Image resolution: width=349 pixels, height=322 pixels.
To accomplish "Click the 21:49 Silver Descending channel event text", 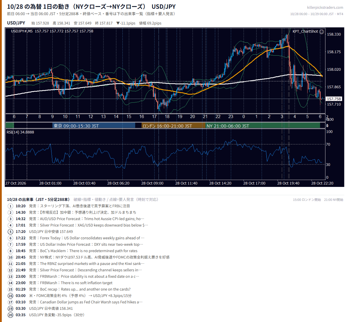I will [x=86, y=270].
